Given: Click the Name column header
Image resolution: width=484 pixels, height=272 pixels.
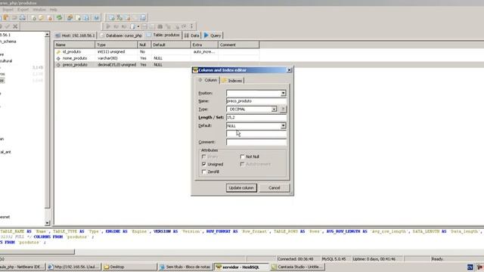Looking at the screenshot, I should (x=74, y=45).
